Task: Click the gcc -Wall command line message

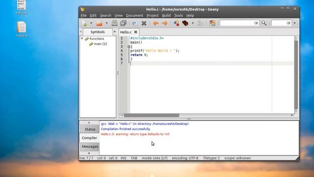Action: coord(145,123)
